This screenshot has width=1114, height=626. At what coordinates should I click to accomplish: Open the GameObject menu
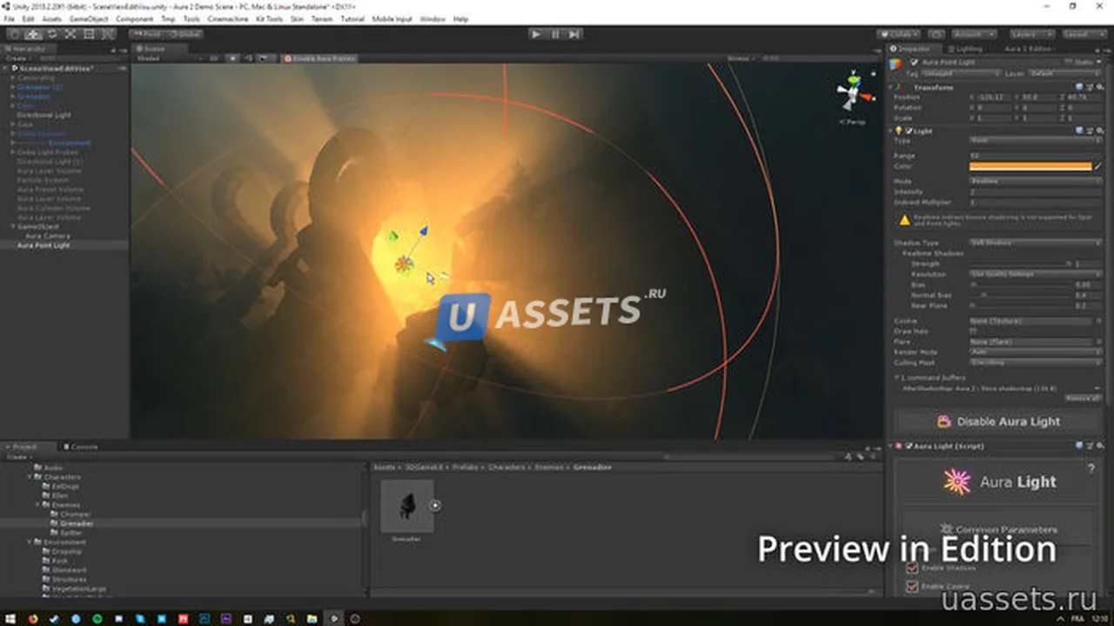coord(89,18)
